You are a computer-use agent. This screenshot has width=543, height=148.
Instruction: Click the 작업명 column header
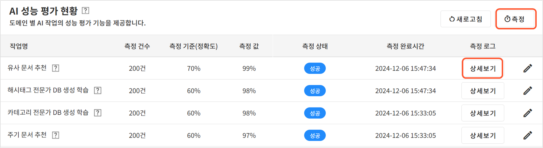click(x=19, y=46)
